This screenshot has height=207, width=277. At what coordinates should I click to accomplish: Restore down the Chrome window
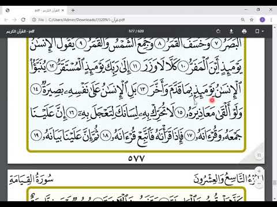tap(259, 10)
